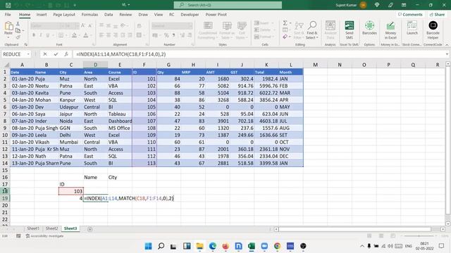Apply the Font Color swatch

coord(86,35)
